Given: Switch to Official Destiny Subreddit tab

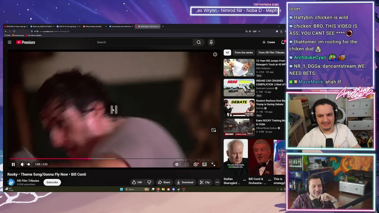Looking at the screenshot, I should 94,27.
